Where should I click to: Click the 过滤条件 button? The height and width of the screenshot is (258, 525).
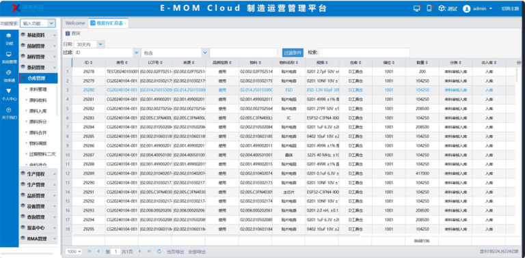coord(293,53)
